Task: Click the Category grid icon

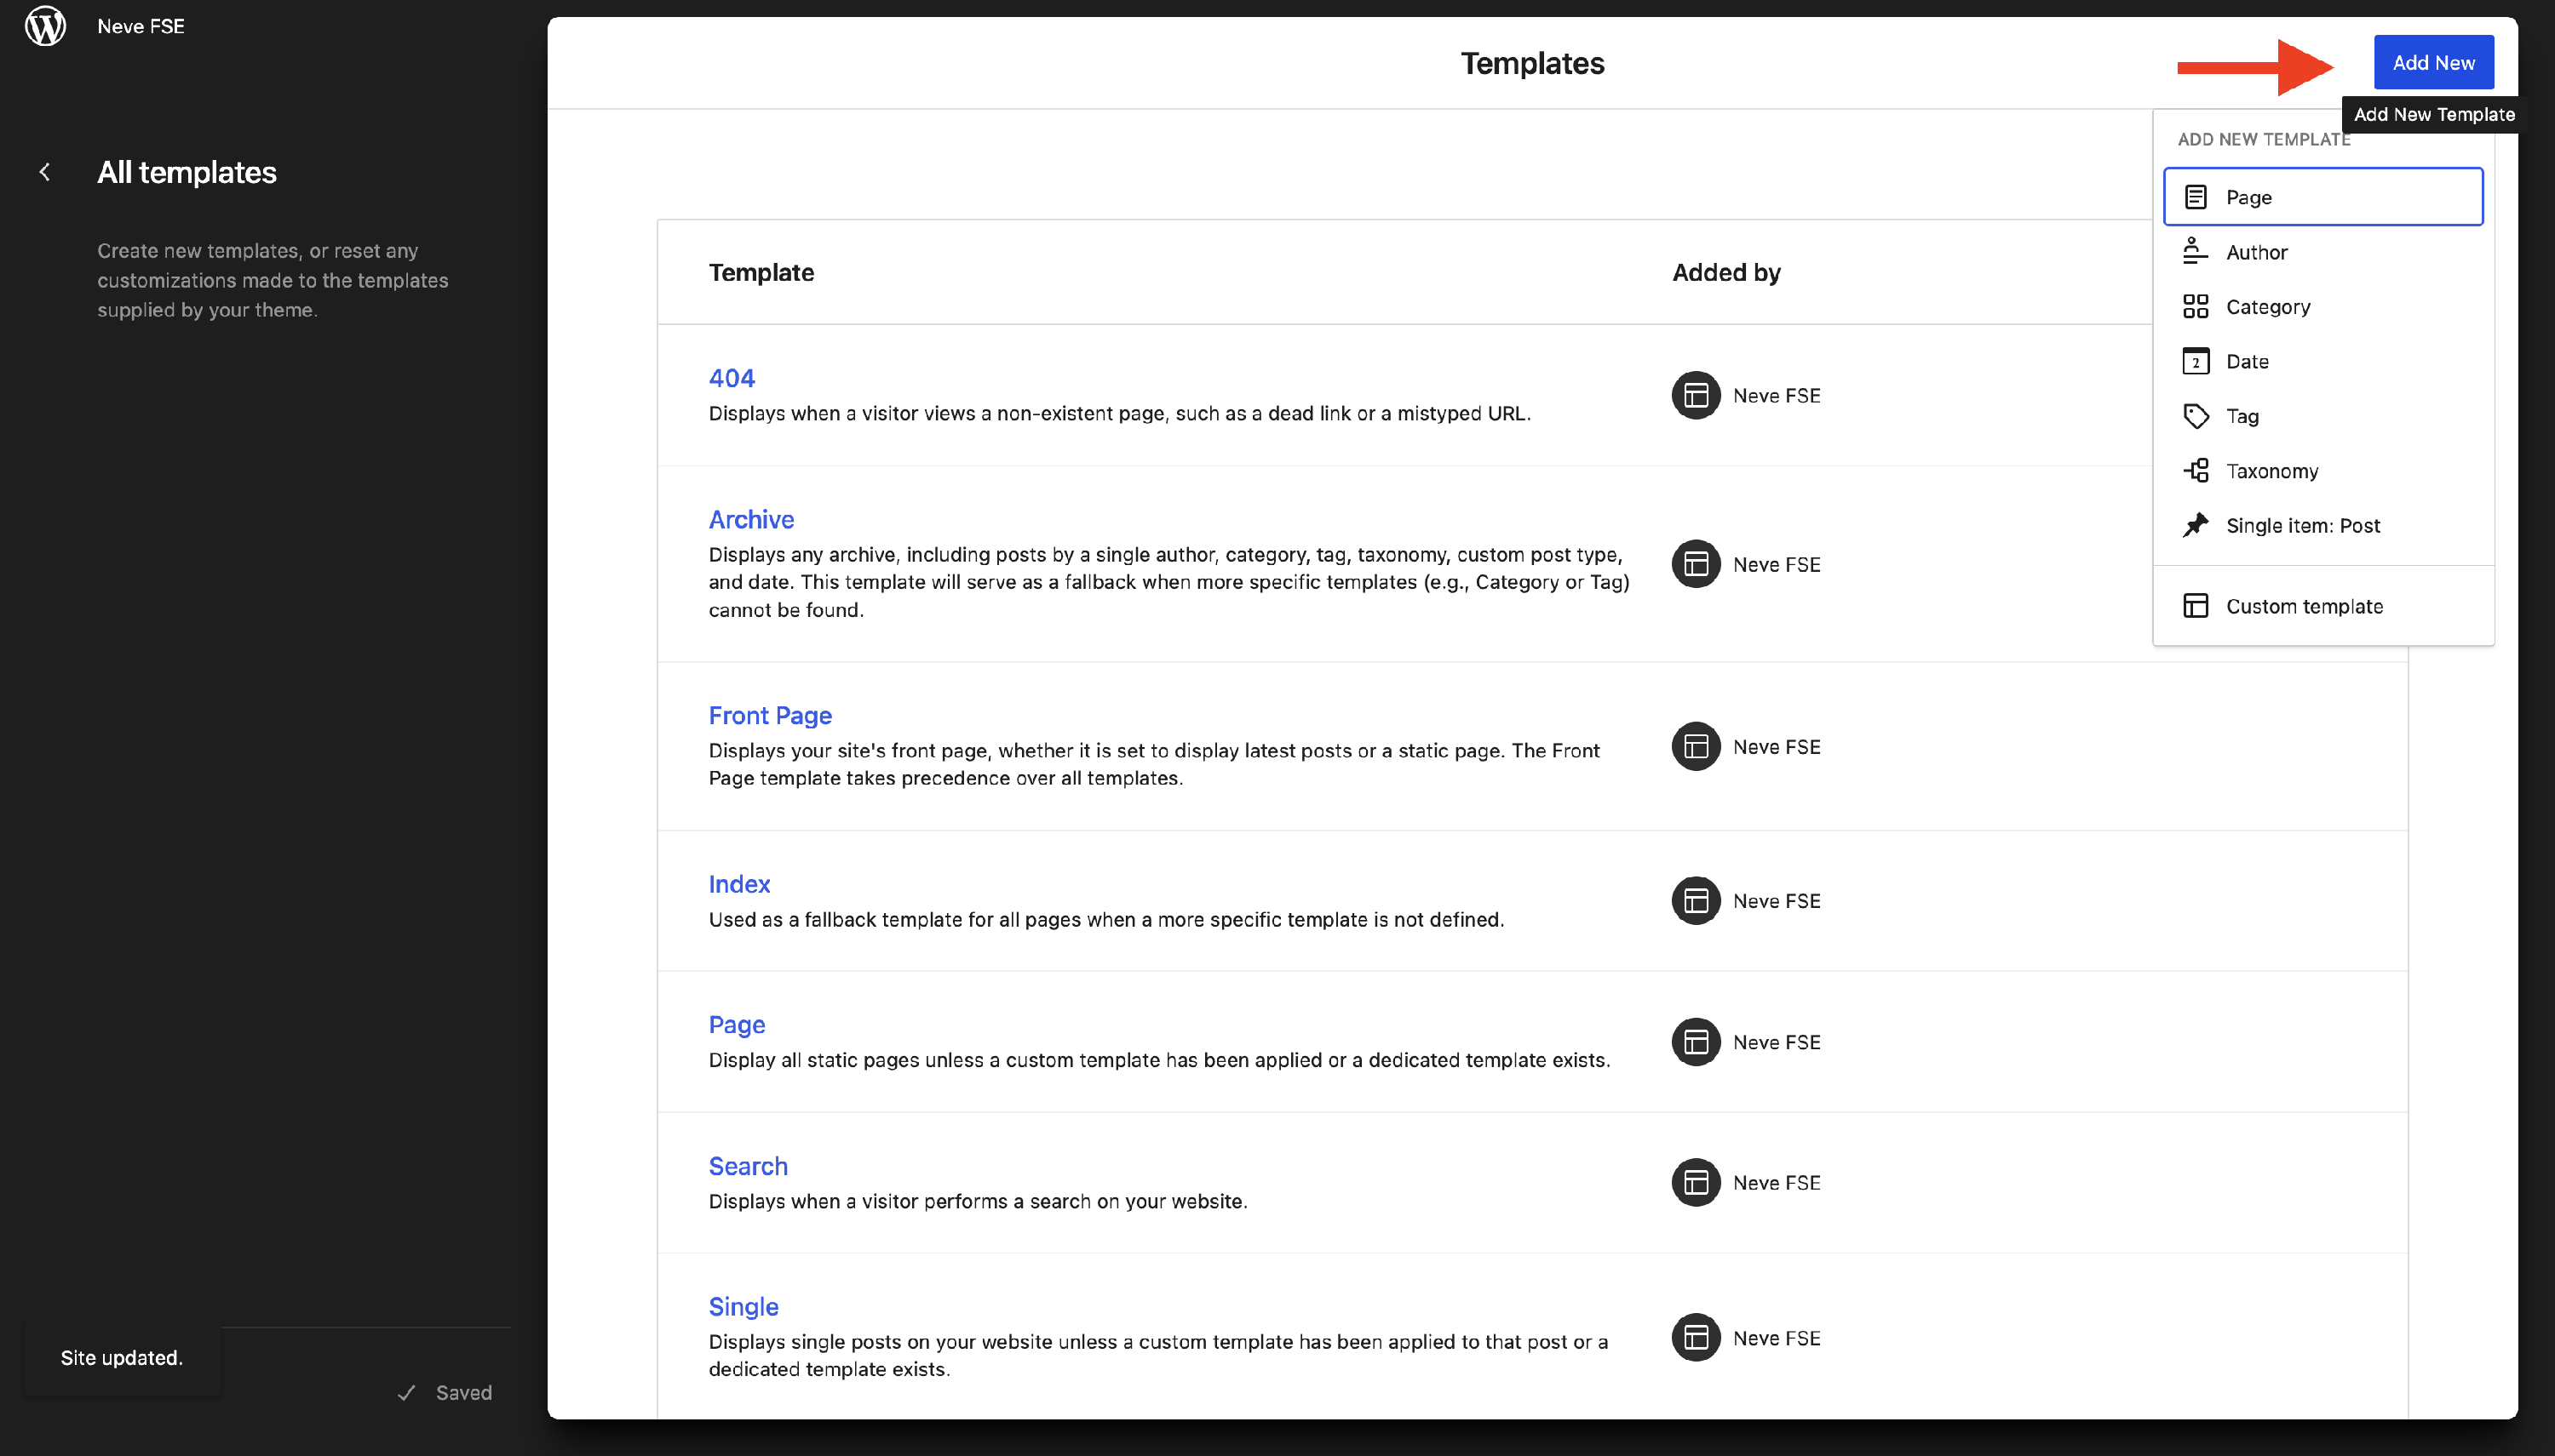Action: pos(2195,306)
